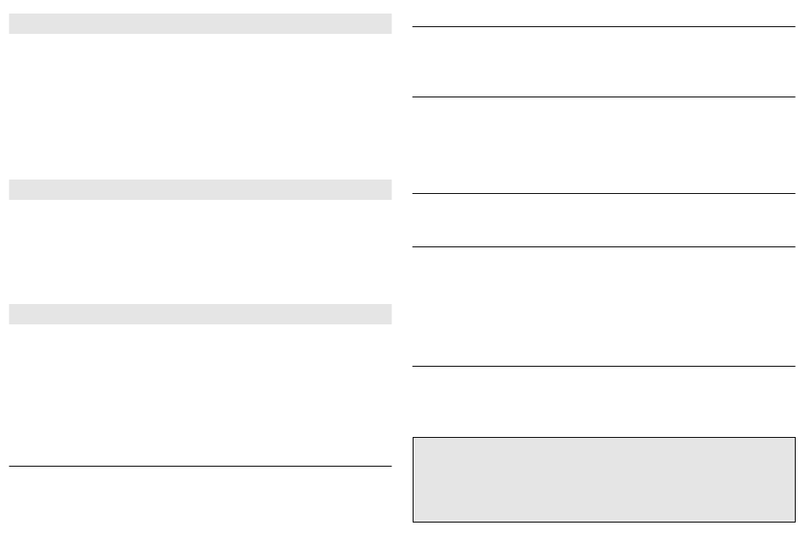Click blank space between first and second right lines
The height and width of the screenshot is (542, 805).
603,62
